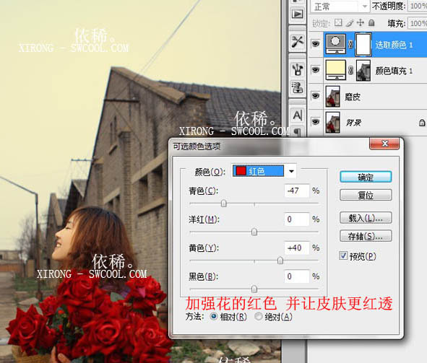Open the Brushes panel icon
Viewport: 427px width, 363px height.
point(298,69)
